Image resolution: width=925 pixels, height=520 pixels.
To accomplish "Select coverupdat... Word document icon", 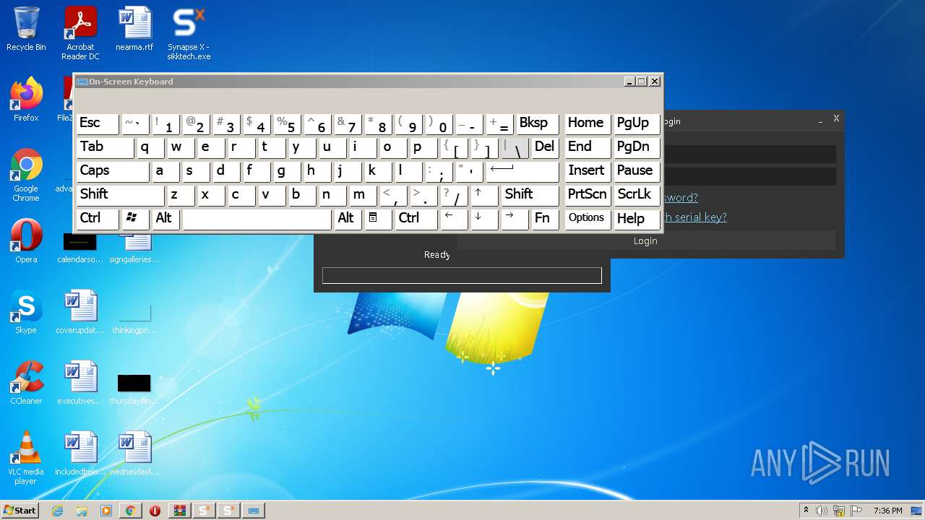I will [x=80, y=312].
